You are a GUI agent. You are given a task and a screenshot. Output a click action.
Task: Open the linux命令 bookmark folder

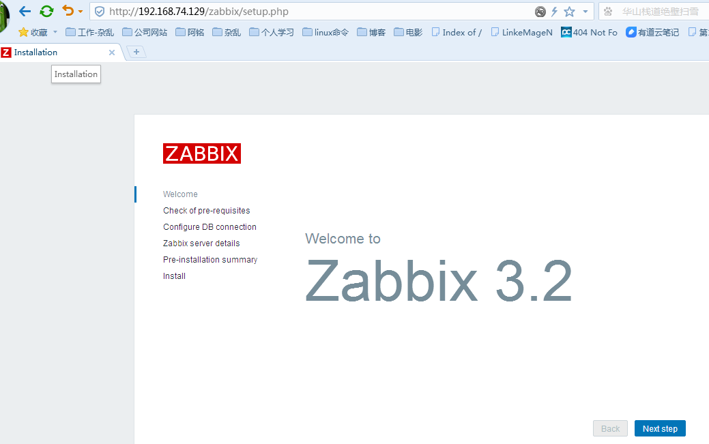[x=325, y=33]
